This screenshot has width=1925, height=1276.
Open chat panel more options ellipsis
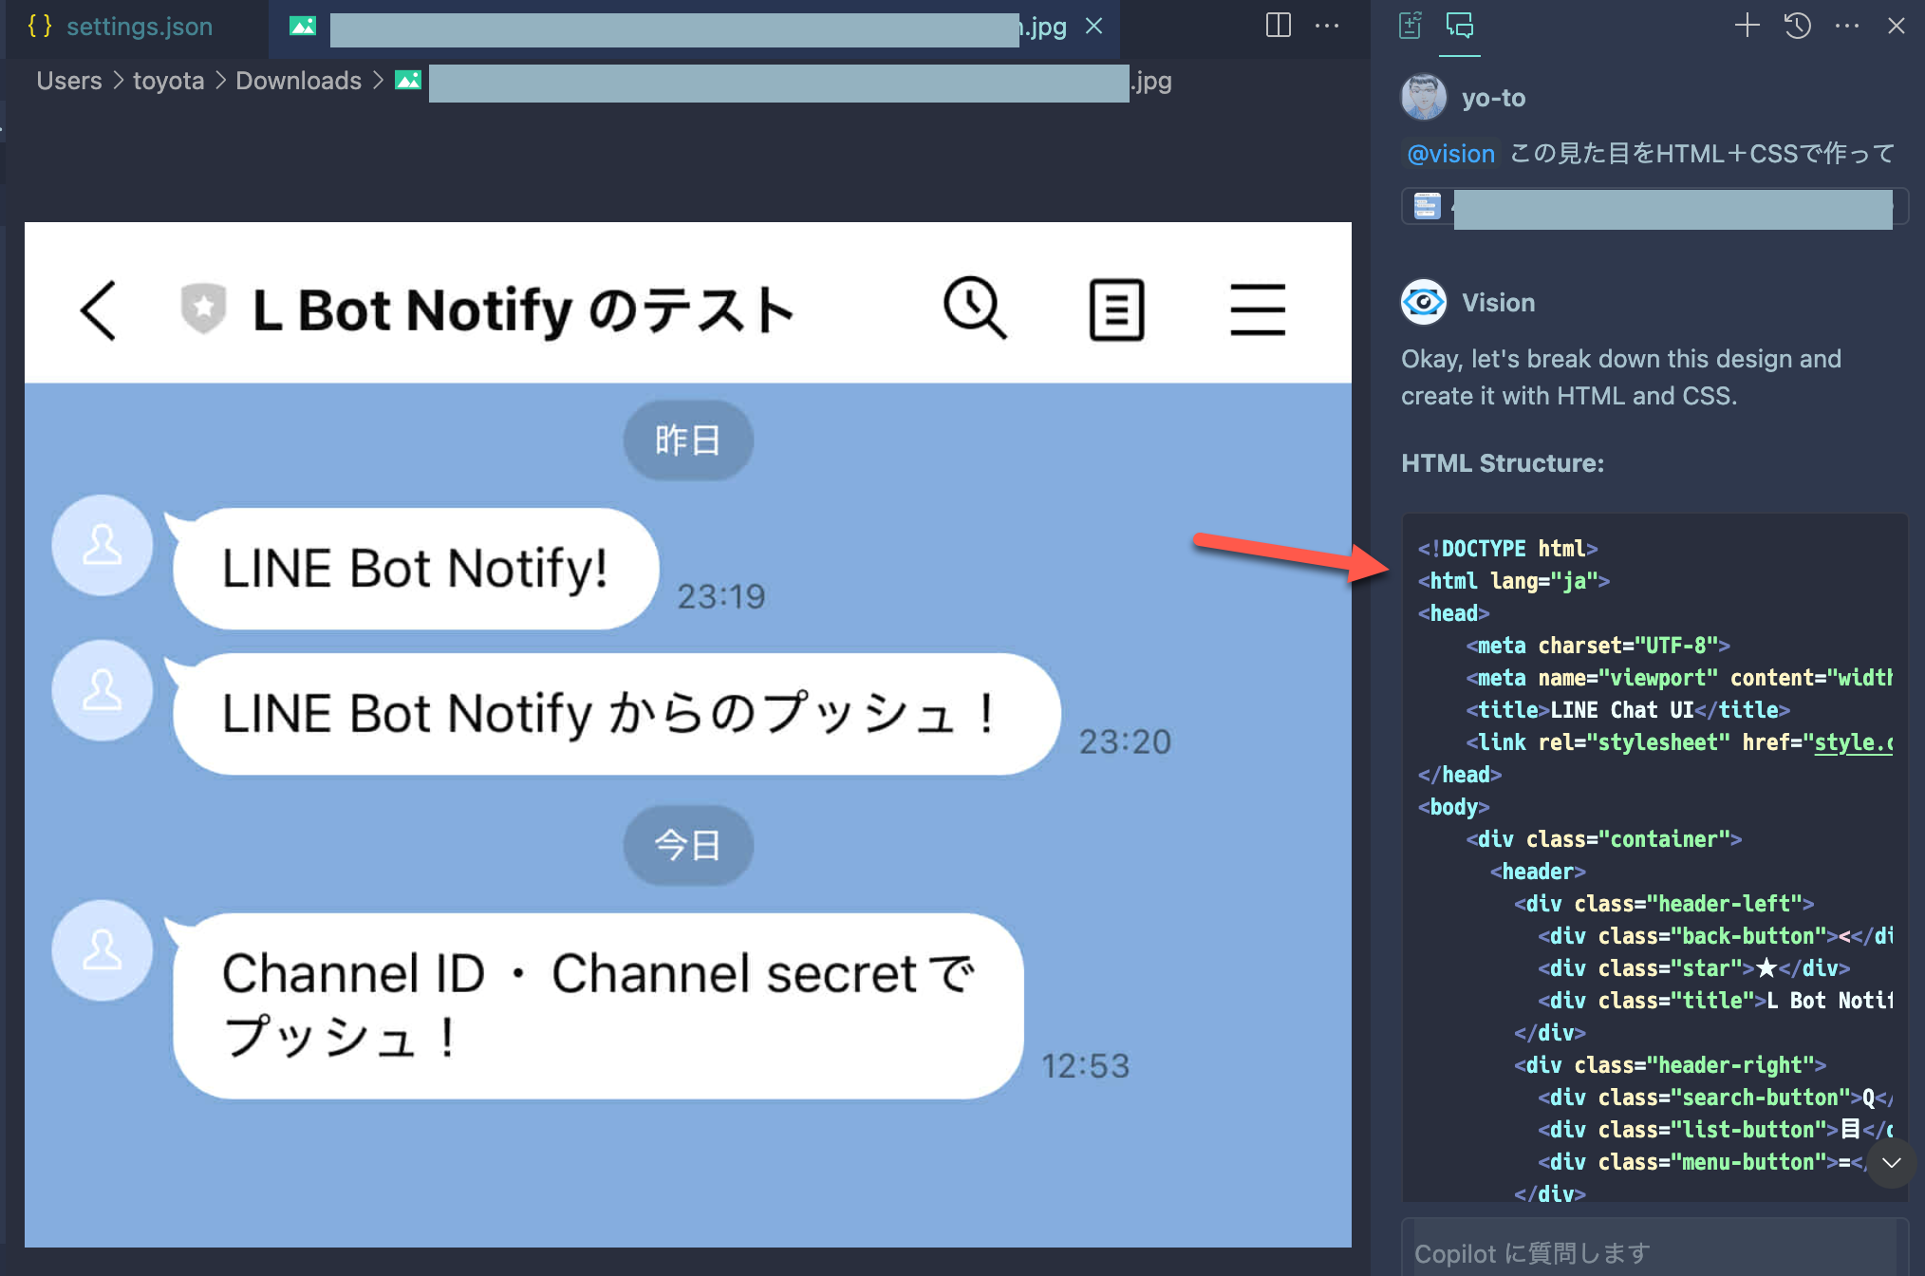pyautogui.click(x=1847, y=26)
